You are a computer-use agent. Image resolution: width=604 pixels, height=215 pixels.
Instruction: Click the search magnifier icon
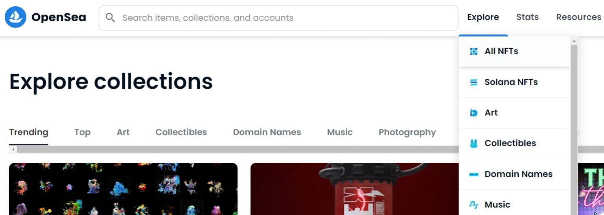(x=110, y=18)
